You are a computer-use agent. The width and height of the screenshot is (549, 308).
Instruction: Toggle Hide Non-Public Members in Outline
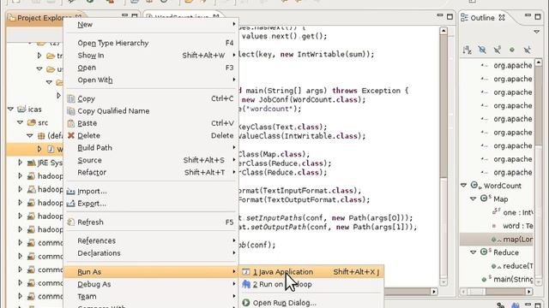(x=512, y=50)
